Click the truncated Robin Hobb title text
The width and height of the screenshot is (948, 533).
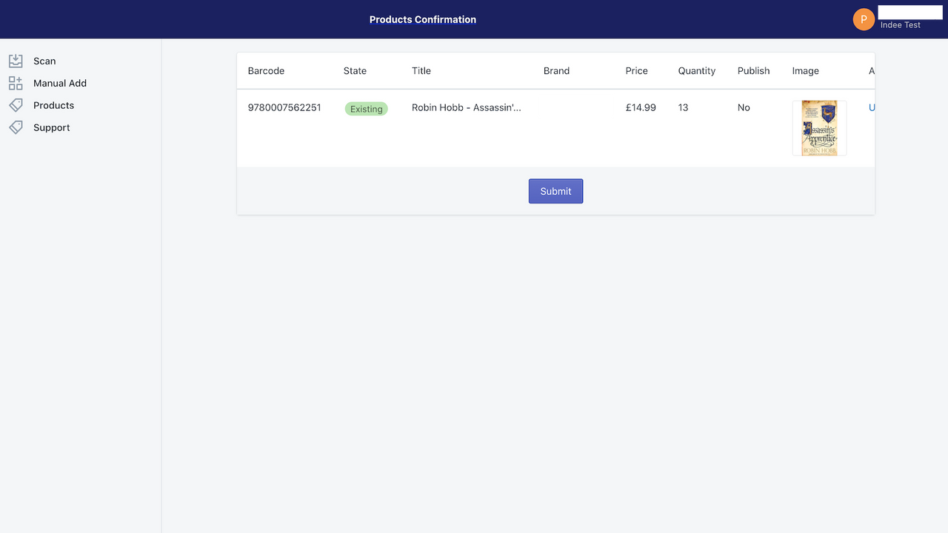point(467,107)
